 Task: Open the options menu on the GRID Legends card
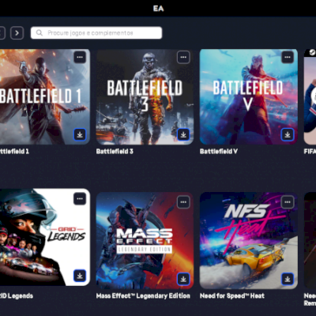pyautogui.click(x=80, y=199)
